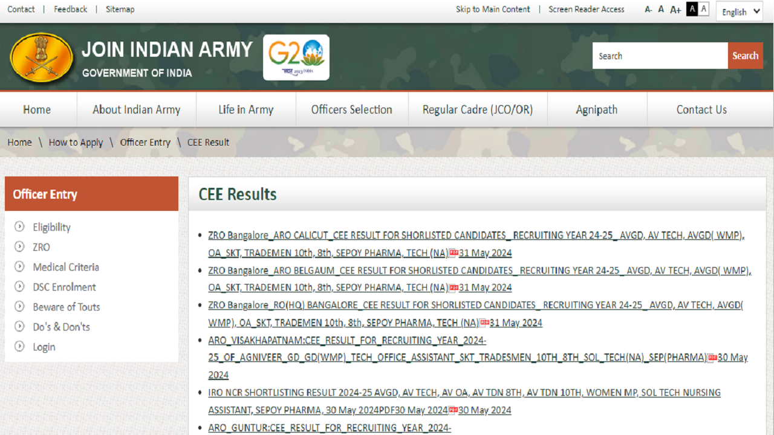Open Regular Cadre (JCO/OR) menu
The width and height of the screenshot is (774, 435).
(478, 109)
